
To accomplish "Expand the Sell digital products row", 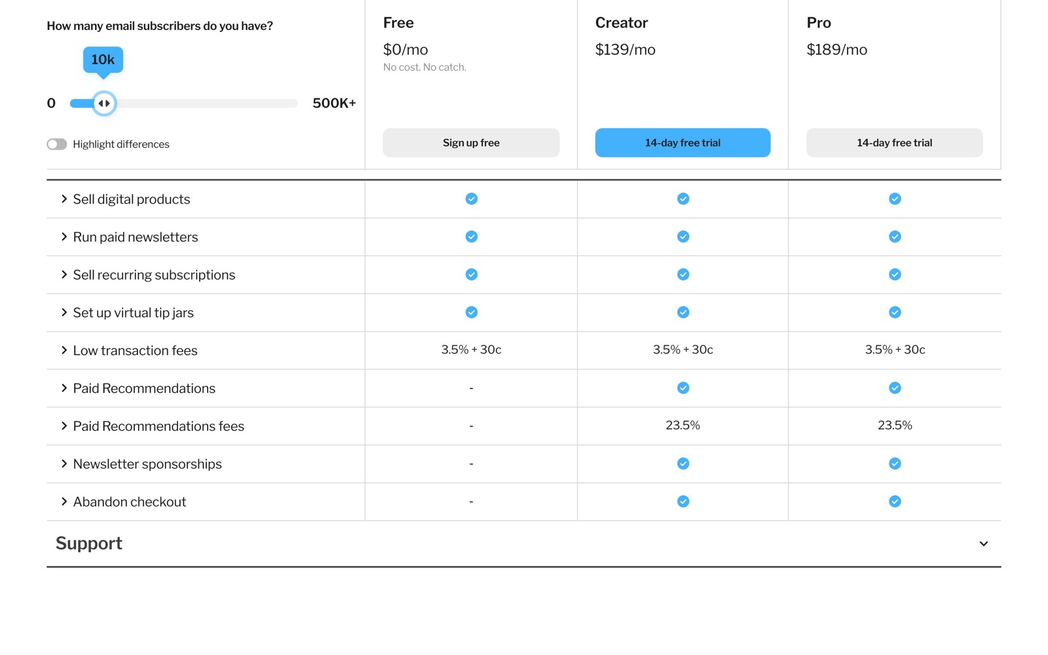I will pyautogui.click(x=64, y=199).
